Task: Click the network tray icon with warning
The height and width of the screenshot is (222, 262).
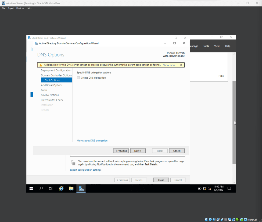Action: pos(205,189)
